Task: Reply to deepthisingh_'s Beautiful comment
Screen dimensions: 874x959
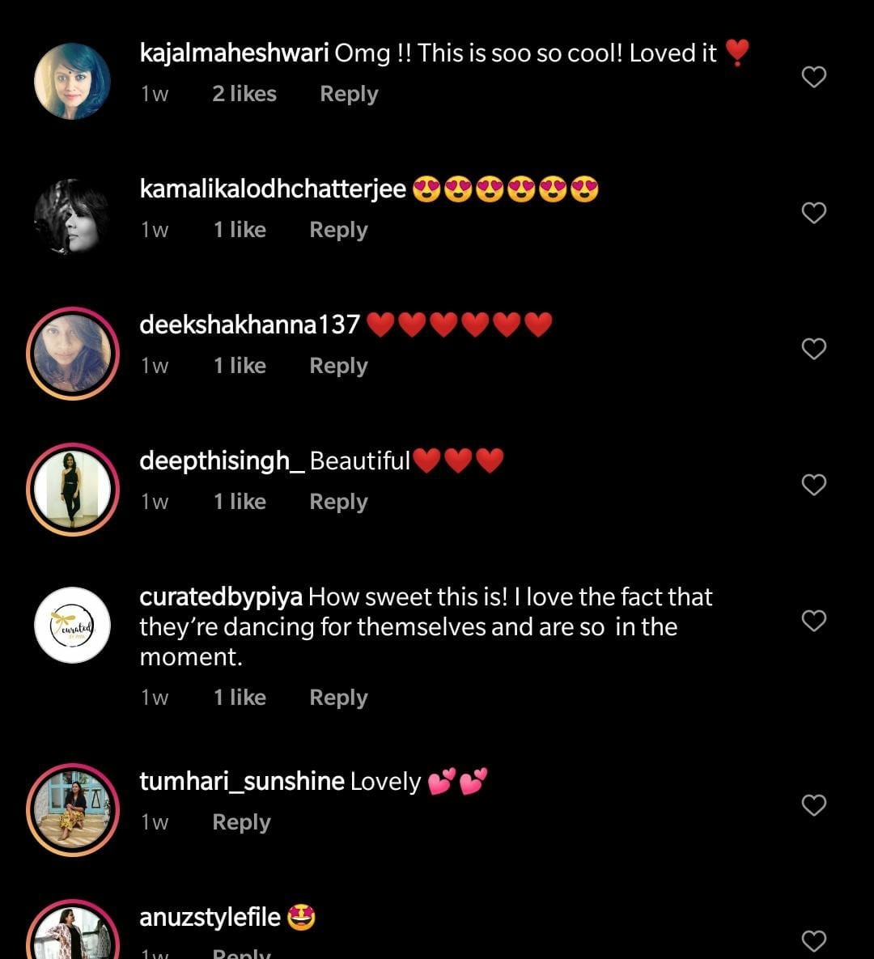Action: [338, 502]
